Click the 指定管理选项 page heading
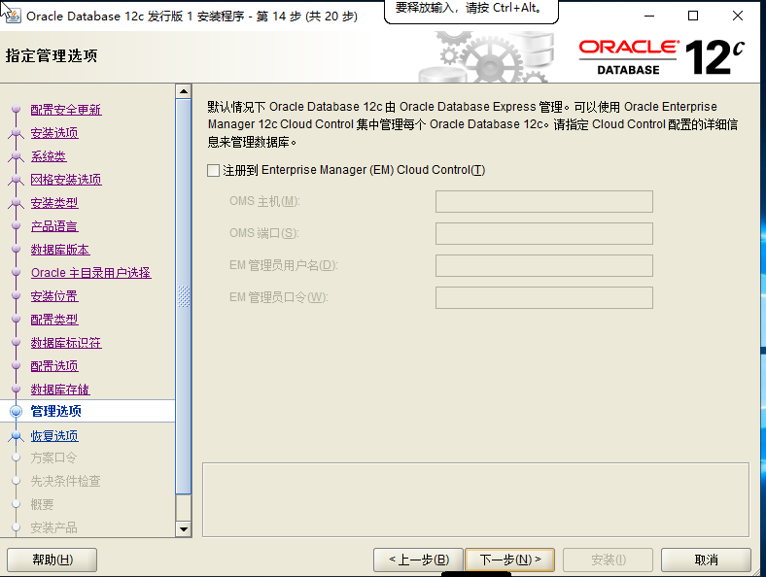 pos(52,55)
